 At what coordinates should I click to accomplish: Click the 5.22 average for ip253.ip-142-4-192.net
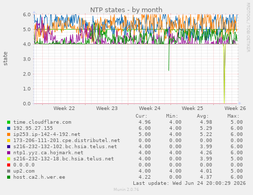pos(206,134)
